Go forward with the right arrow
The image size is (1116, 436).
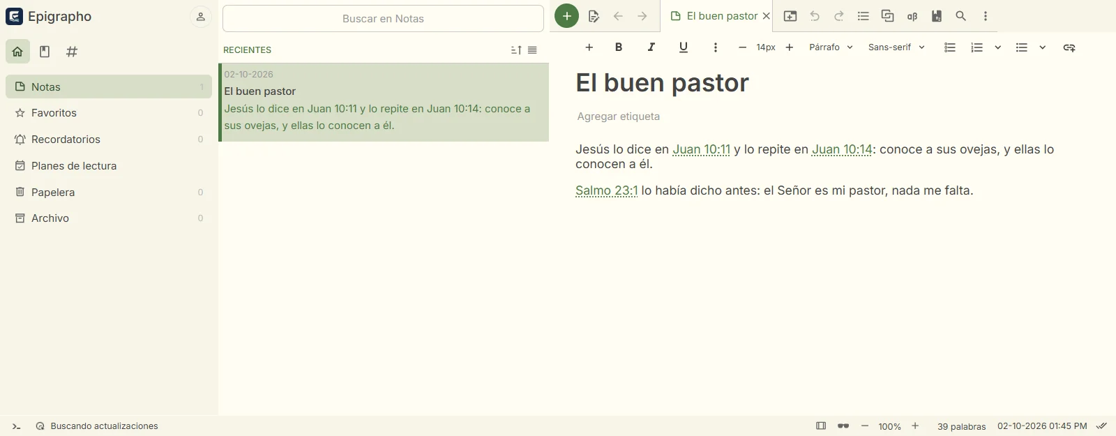tap(642, 16)
